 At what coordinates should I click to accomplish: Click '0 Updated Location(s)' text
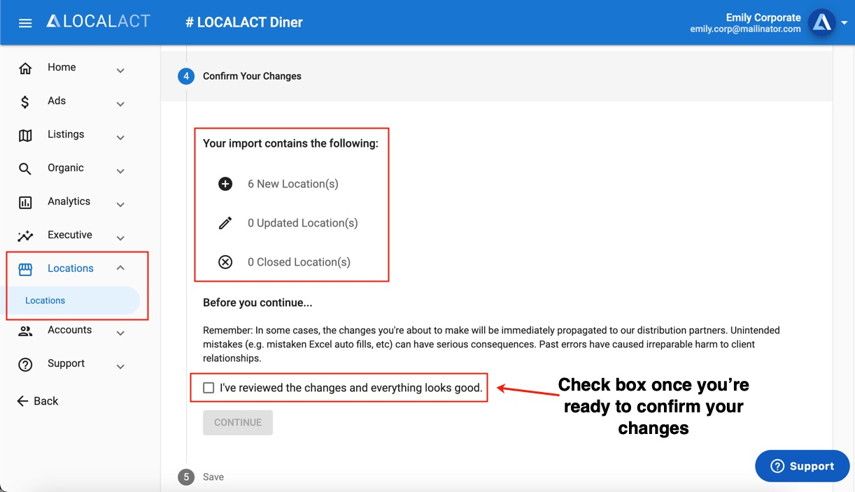pos(303,223)
